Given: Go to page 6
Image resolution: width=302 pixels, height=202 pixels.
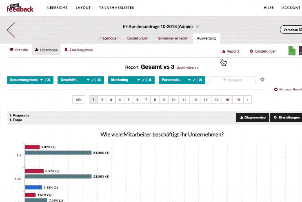Looking at the screenshot, I should 137,100.
